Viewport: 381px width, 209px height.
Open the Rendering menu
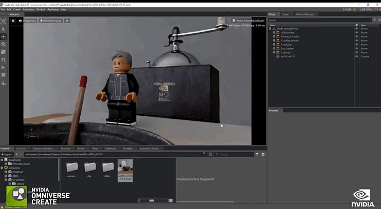(x=53, y=9)
